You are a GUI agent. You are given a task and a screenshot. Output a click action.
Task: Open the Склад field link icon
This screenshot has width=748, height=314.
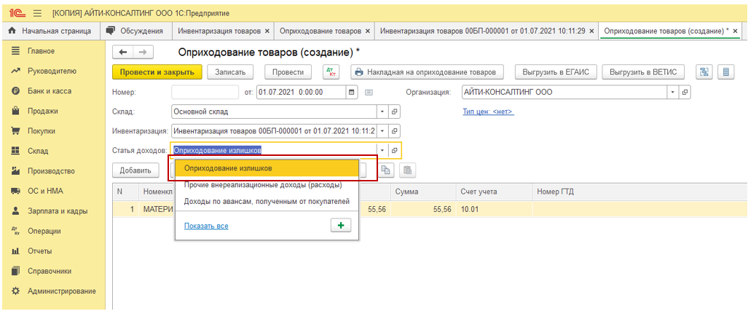click(x=395, y=112)
